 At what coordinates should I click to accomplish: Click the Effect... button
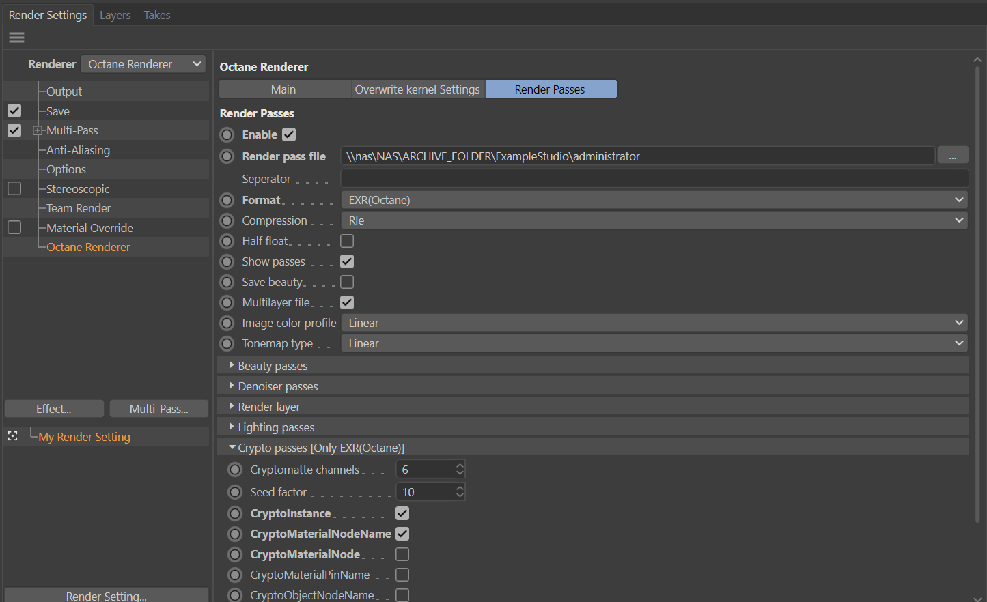click(54, 409)
